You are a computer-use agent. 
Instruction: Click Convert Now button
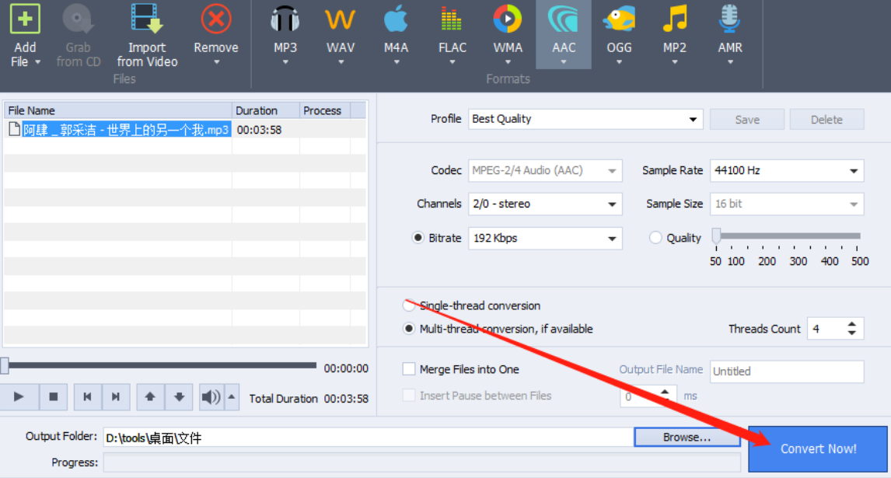tap(818, 448)
